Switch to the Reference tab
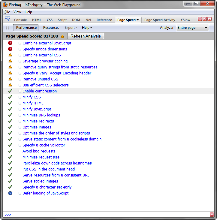 (x=104, y=20)
